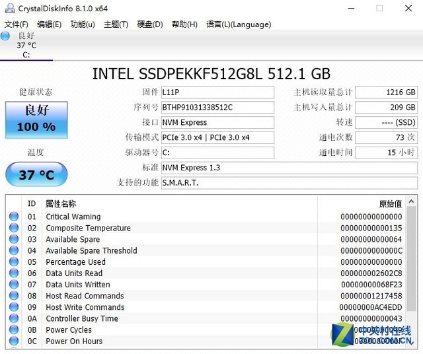Click the status orb for Host Write Commands
The width and height of the screenshot is (423, 354).
click(14, 307)
